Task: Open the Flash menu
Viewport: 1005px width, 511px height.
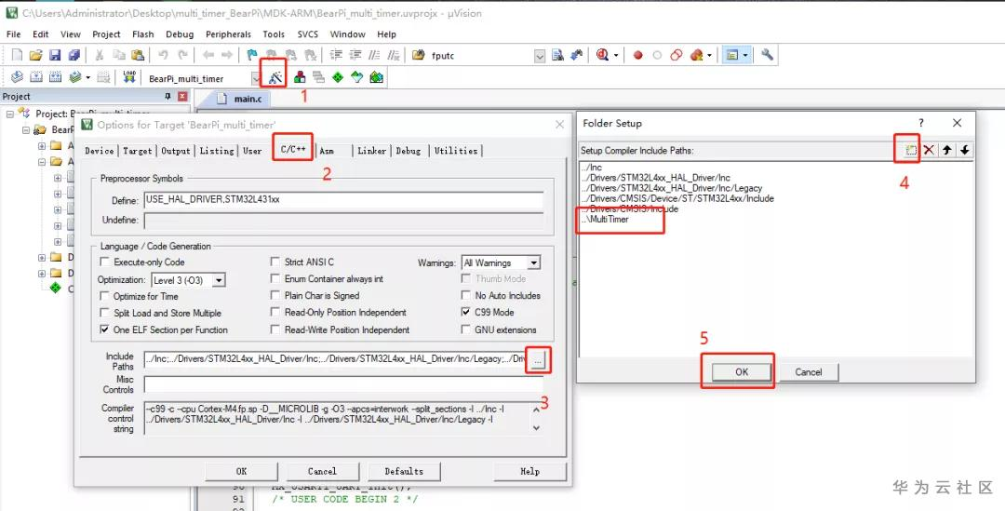Action: (143, 34)
